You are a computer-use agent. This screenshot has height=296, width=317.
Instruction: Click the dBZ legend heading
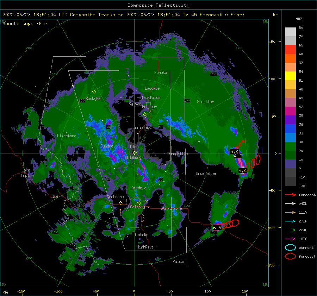(299, 19)
